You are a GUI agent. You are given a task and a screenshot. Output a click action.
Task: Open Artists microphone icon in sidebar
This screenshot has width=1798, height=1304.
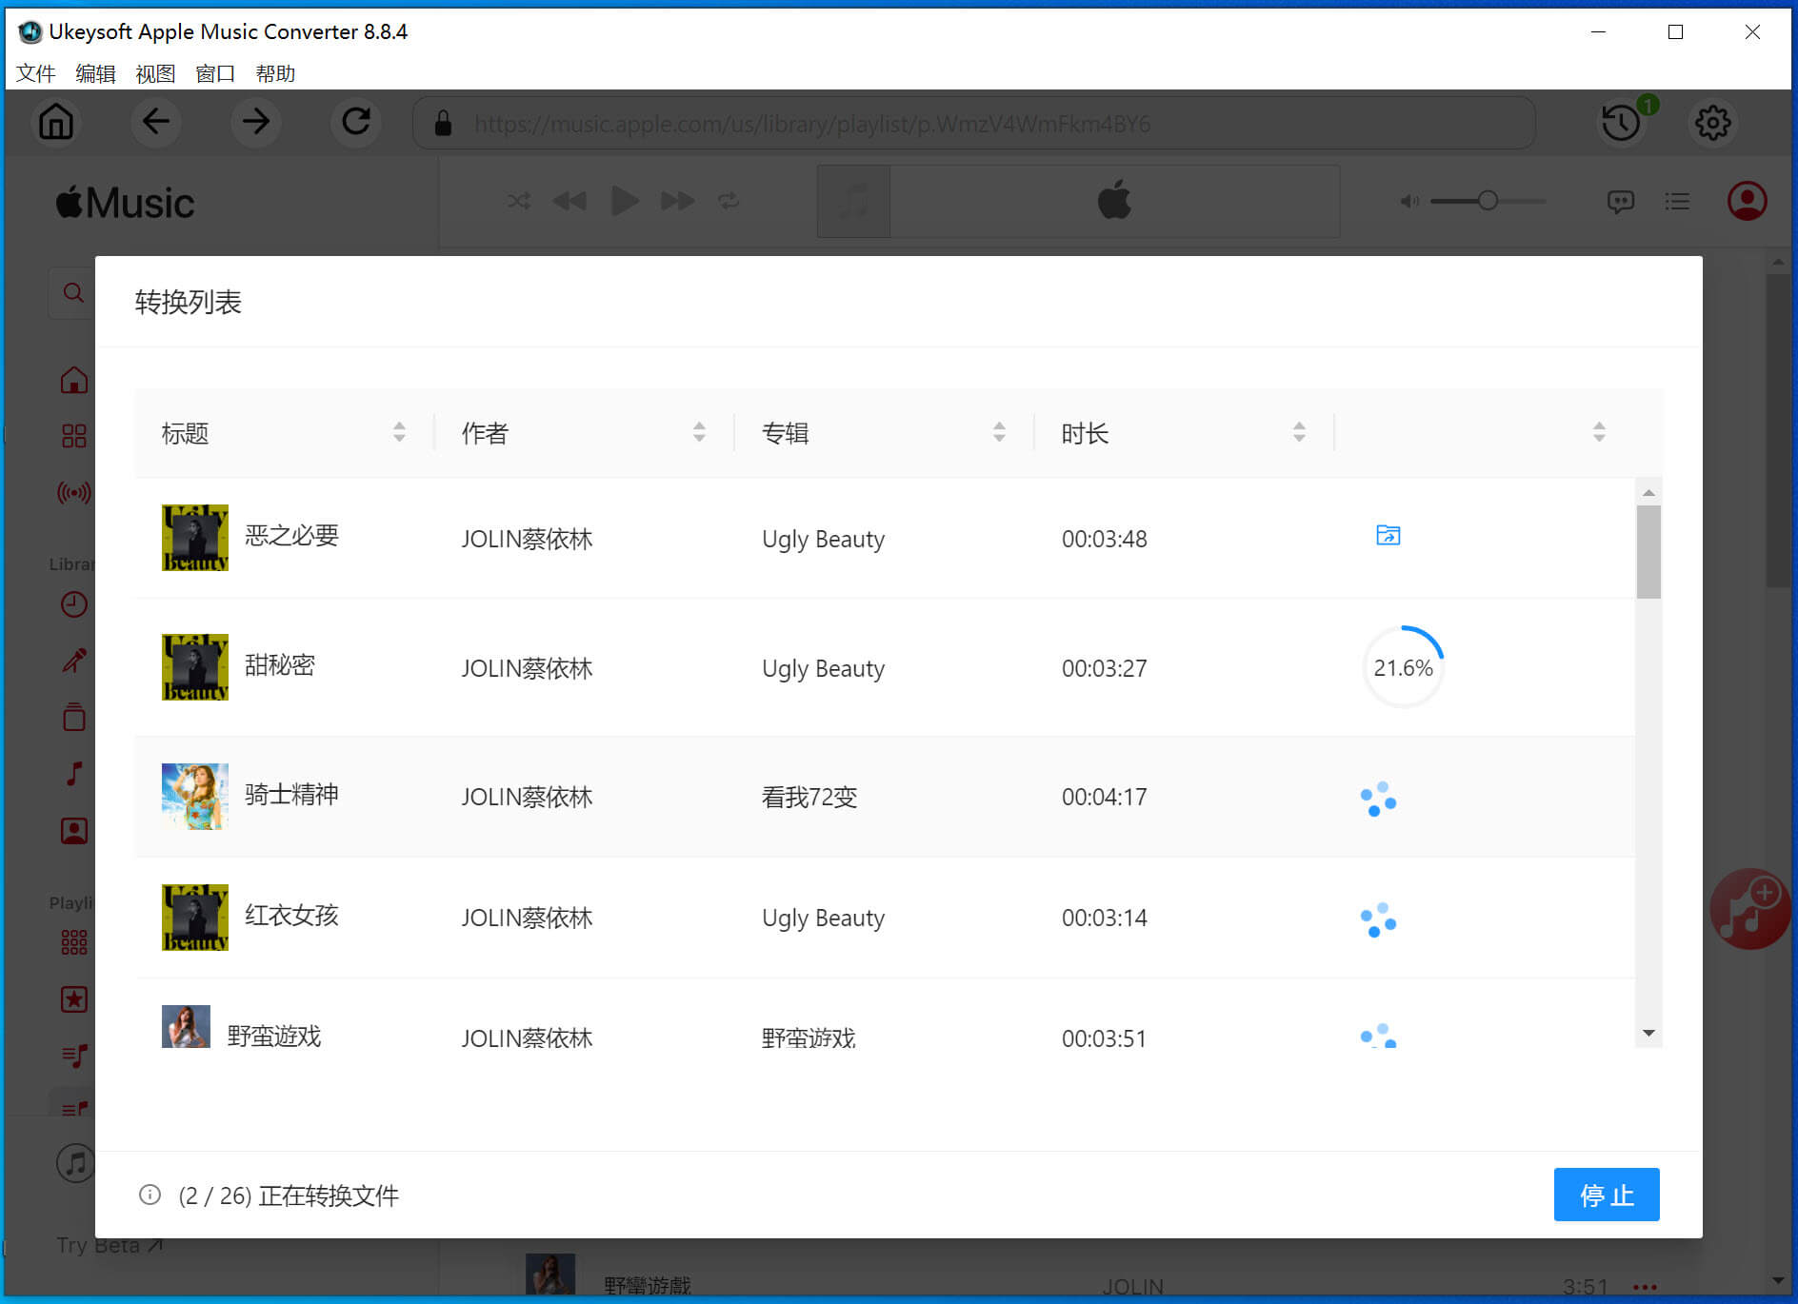pos(73,660)
